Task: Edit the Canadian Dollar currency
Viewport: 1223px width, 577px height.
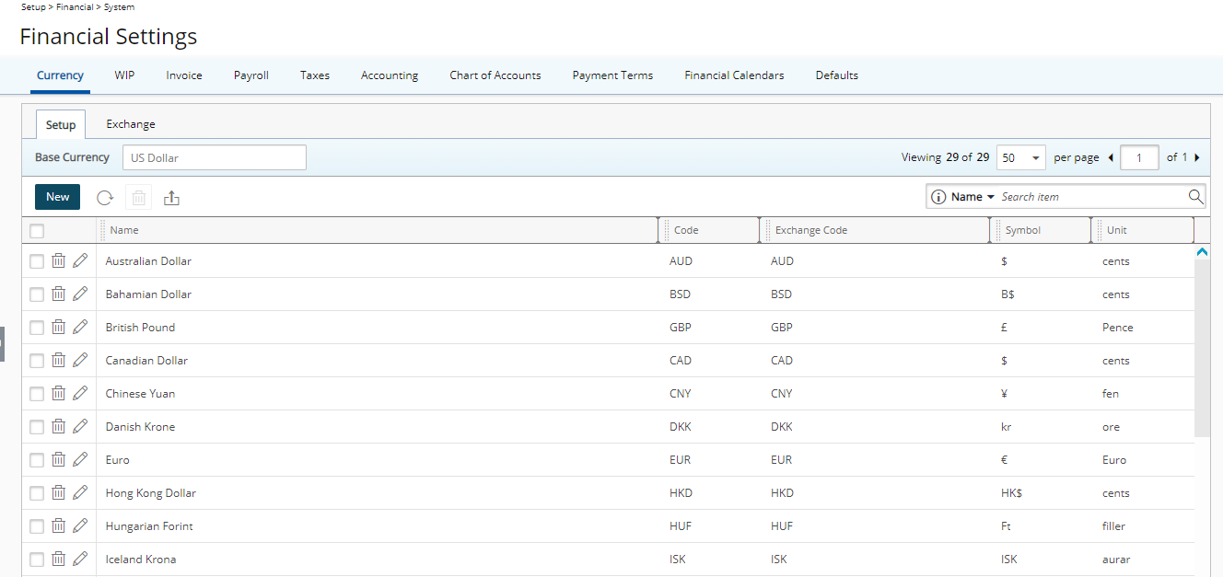Action: [x=80, y=361]
